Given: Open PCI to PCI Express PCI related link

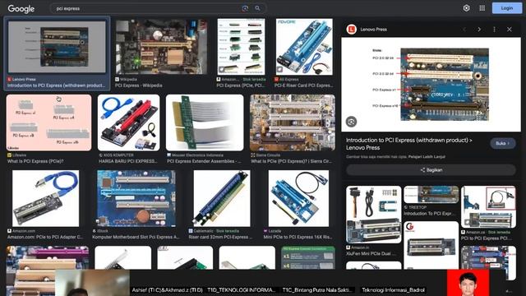Looking at the screenshot, I should coord(486,238).
